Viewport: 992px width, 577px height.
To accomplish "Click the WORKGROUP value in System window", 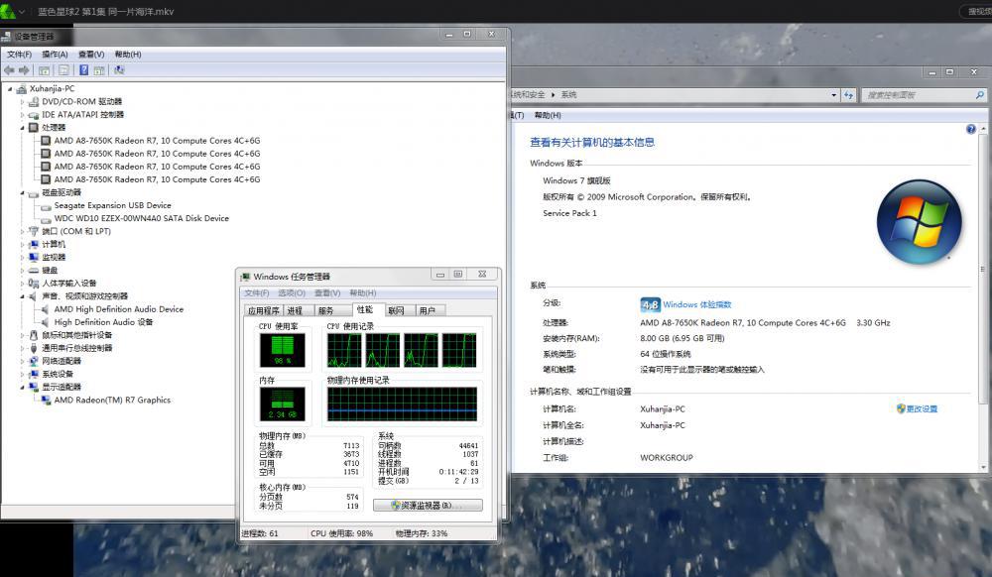I will coord(667,458).
